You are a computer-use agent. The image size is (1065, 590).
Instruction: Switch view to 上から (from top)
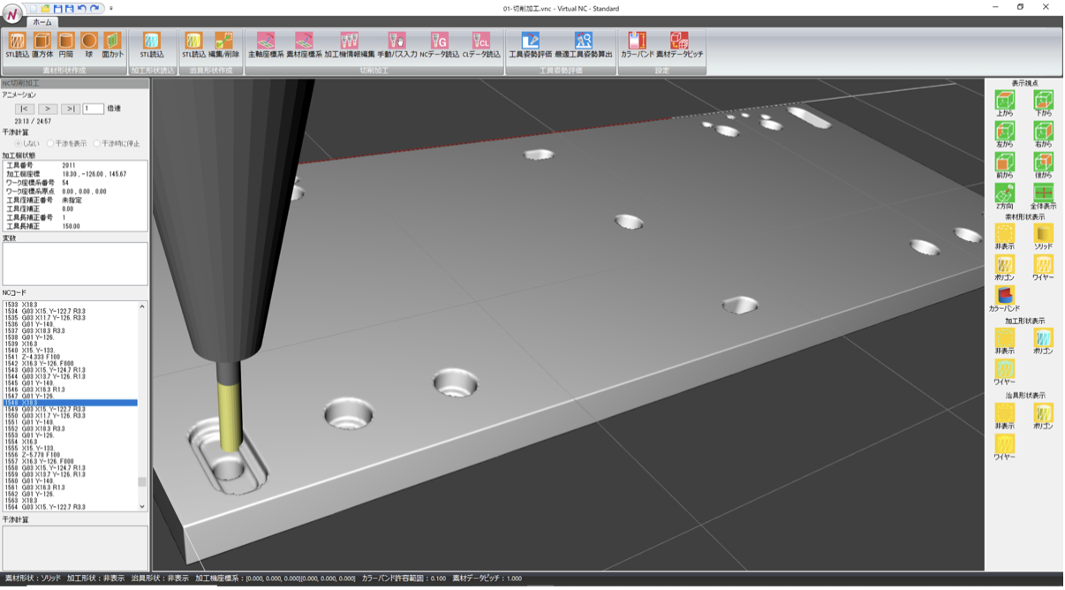pyautogui.click(x=1005, y=102)
